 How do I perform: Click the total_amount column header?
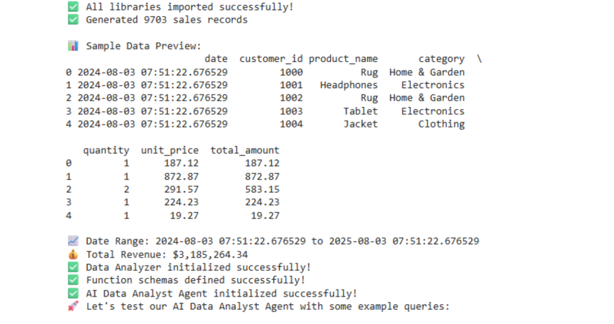tap(245, 151)
